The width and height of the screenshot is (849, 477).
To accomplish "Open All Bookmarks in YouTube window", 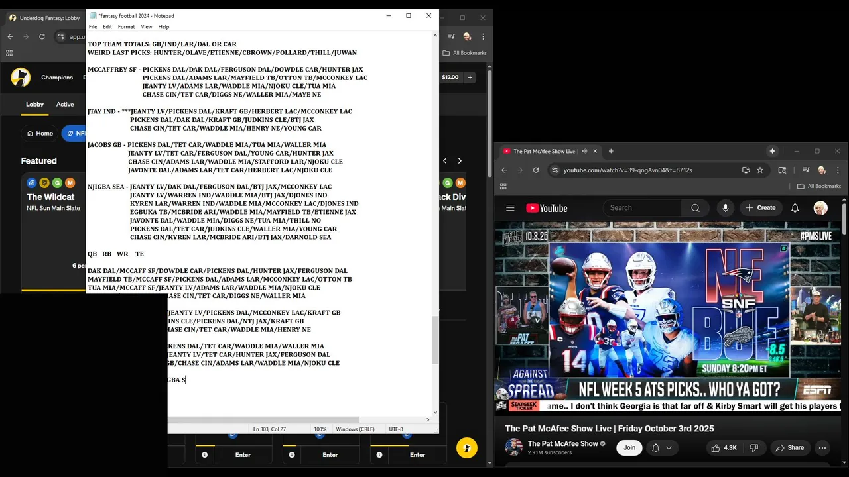I will tap(819, 187).
